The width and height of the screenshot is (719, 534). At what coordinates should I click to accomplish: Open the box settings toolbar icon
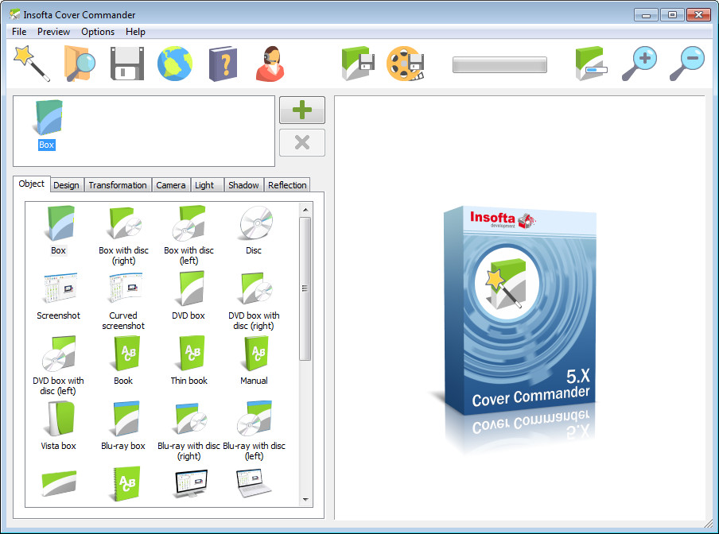coord(591,64)
